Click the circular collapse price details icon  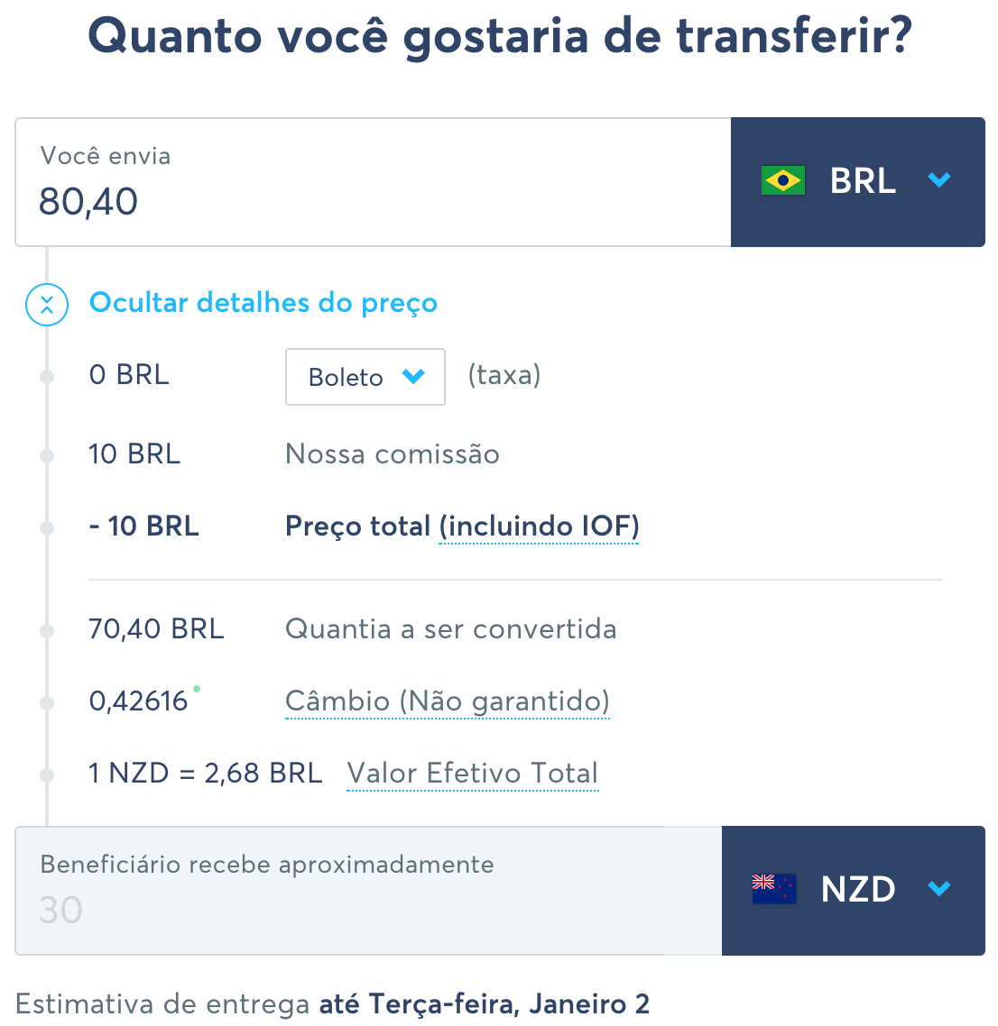pyautogui.click(x=47, y=304)
